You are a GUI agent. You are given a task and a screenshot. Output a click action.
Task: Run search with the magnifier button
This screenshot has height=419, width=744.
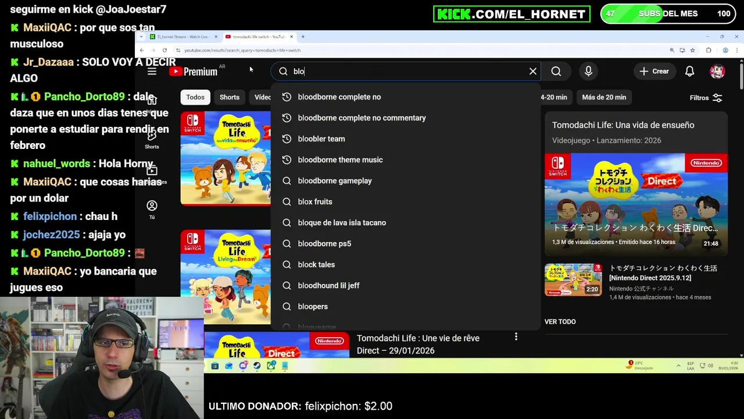(x=556, y=71)
